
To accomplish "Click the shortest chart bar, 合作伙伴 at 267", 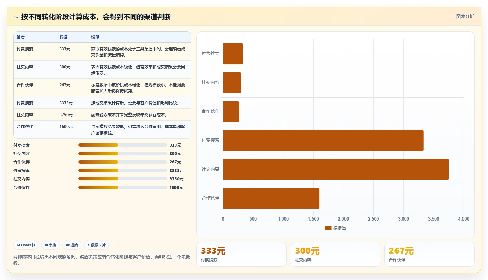I will [x=231, y=111].
